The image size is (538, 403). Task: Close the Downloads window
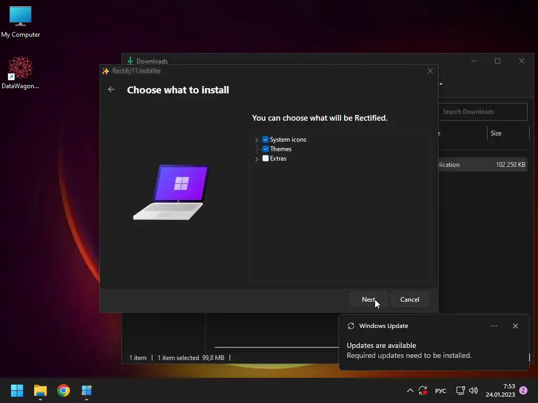point(522,61)
